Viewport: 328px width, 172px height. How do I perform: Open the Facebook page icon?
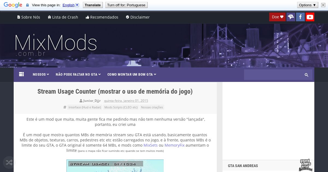coord(300,17)
